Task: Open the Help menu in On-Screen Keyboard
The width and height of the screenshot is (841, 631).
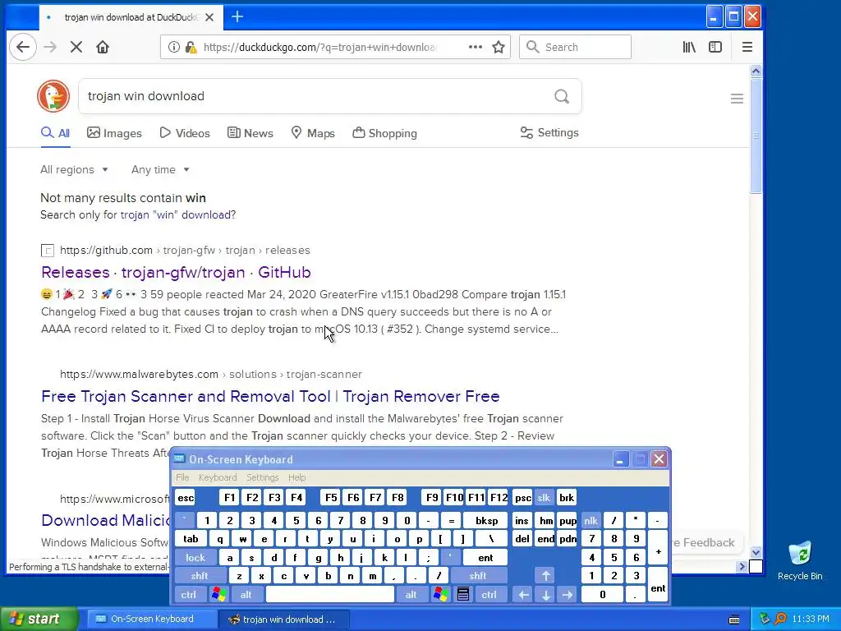Action: click(296, 477)
